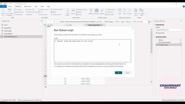Click the Rename column icon
The height and width of the screenshot is (104, 185).
pyautogui.click(x=27, y=15)
